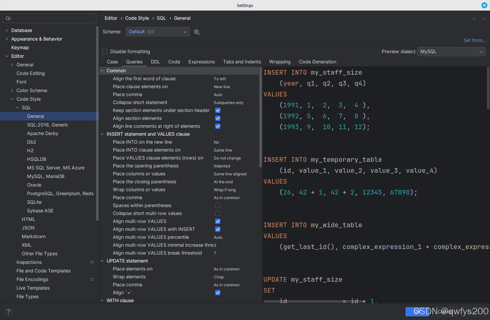Click in the settings search field
490x320 pixels.
(x=49, y=18)
